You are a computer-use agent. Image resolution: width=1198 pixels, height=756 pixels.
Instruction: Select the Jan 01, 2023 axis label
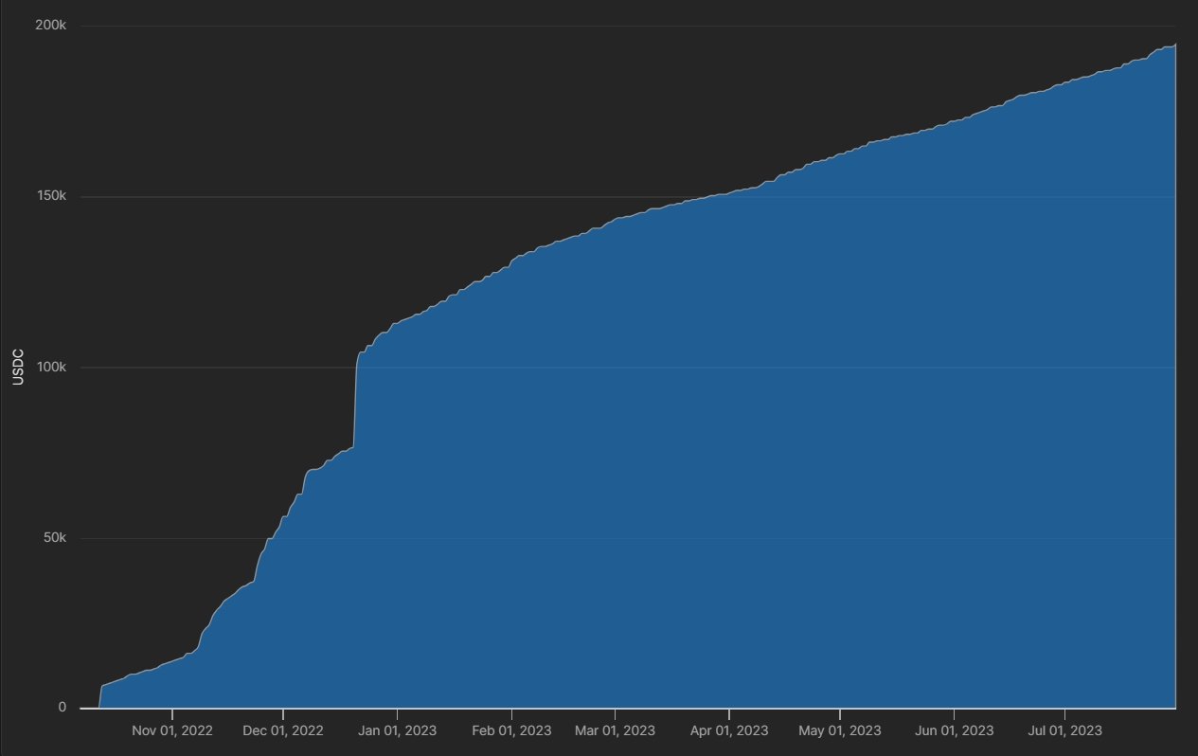[398, 730]
